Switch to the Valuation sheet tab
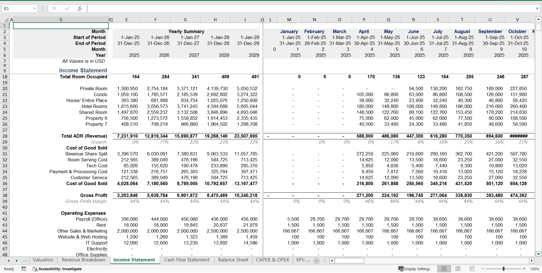Screen dimensions: 542x273 click(43, 260)
